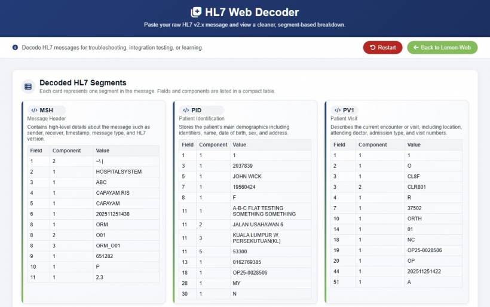Click the HL7 Web Decoder page title
This screenshot has width=490, height=307.
click(252, 12)
